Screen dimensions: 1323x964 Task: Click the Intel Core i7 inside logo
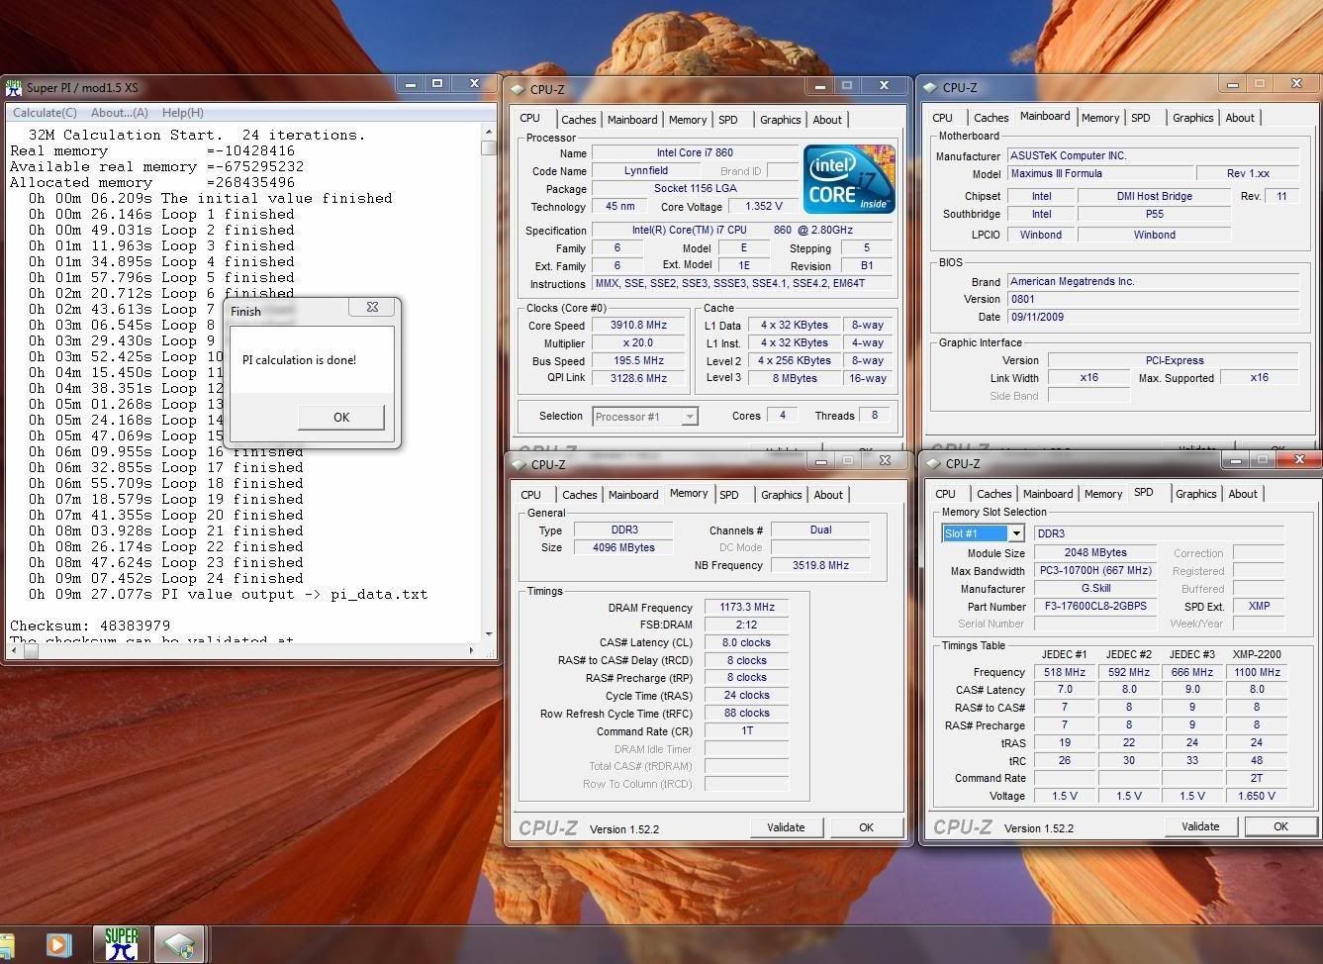click(849, 178)
